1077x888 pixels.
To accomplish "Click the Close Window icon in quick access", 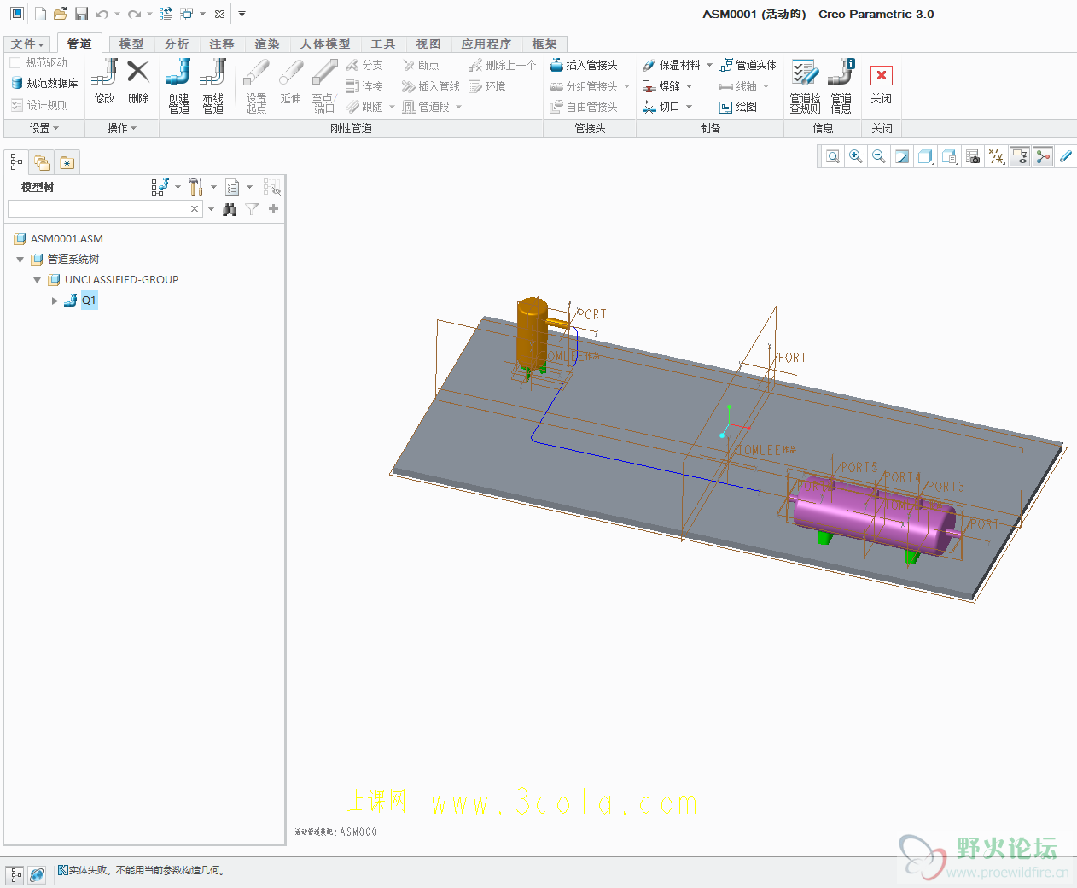I will point(219,14).
